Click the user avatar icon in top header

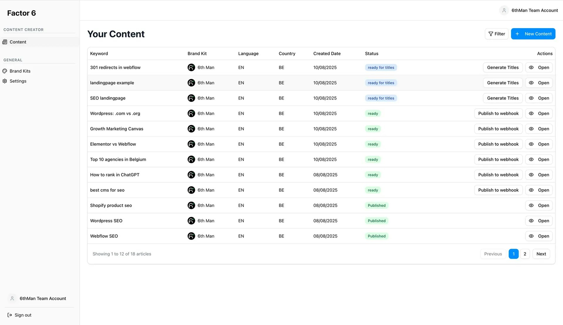tap(504, 11)
